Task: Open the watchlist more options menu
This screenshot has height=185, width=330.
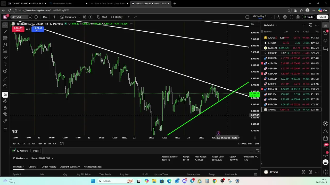Action: coord(317,25)
